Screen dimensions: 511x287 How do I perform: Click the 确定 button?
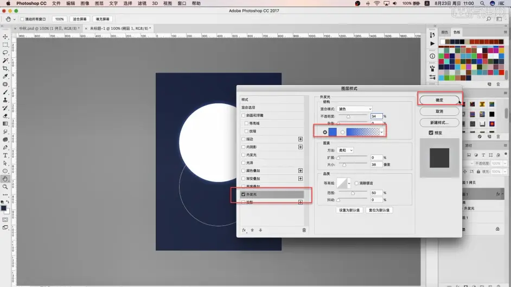(439, 100)
